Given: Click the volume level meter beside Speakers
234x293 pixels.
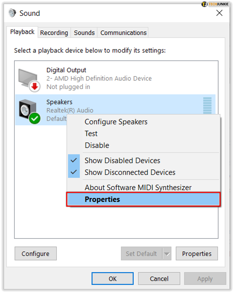Looking at the screenshot, I should pos(207,107).
